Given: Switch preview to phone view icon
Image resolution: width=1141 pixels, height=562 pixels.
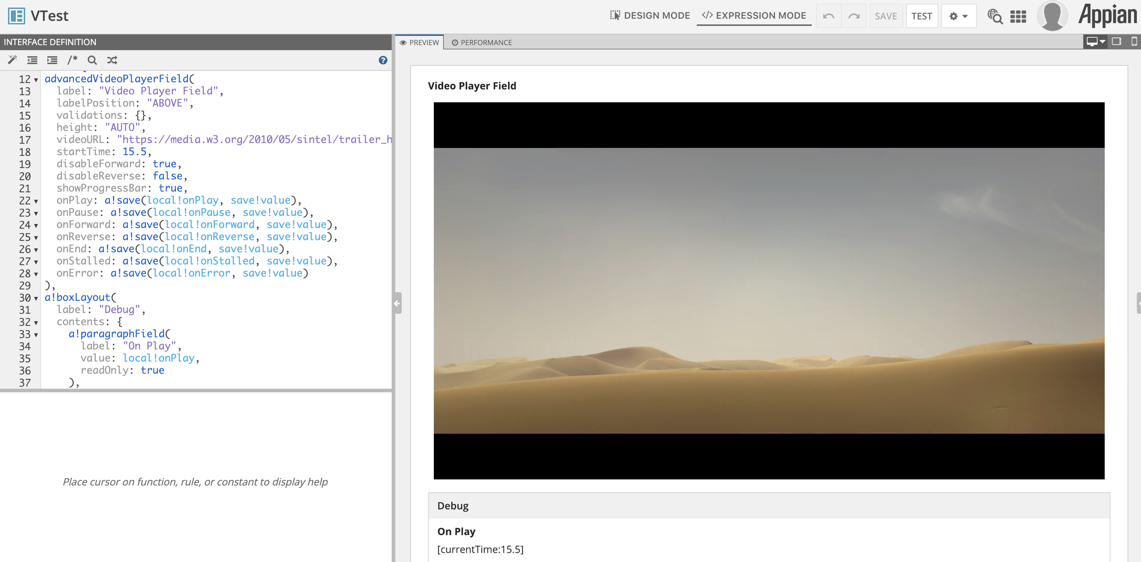Looking at the screenshot, I should click(1134, 41).
